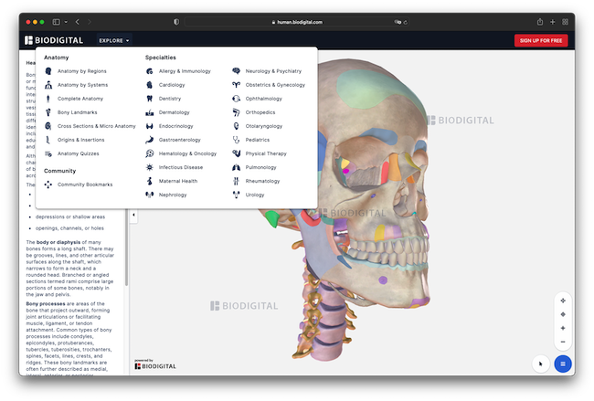Viewport: 594px width, 401px height.
Task: Show the tab overview grid
Action: point(565,22)
